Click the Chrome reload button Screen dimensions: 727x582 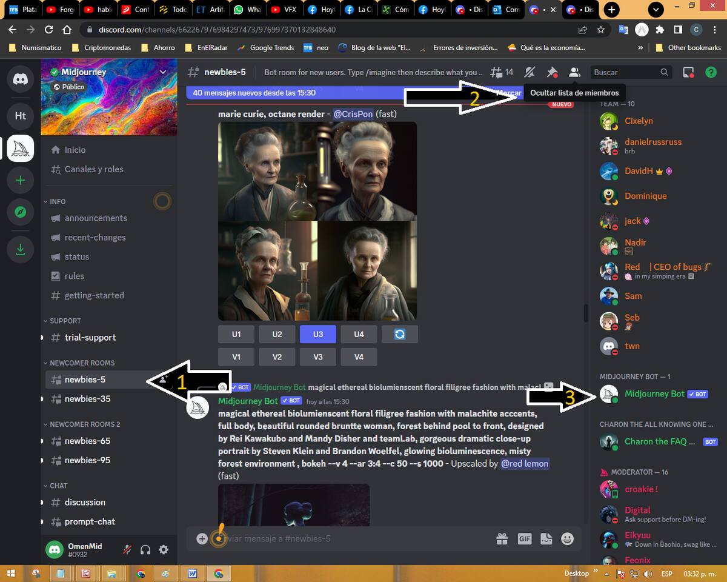[49, 29]
